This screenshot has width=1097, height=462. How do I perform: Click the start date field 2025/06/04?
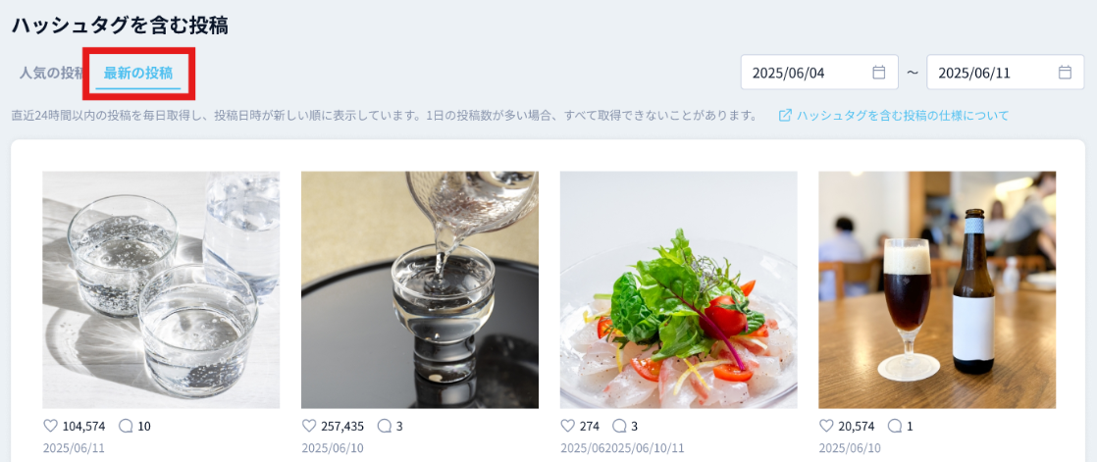819,72
